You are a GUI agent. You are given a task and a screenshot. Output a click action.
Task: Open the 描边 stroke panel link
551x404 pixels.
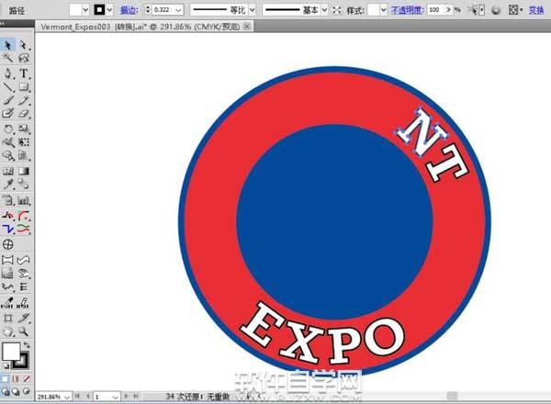click(129, 9)
